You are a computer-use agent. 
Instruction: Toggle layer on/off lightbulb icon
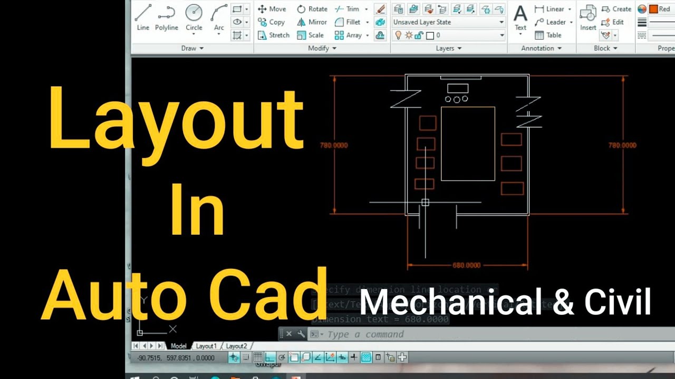pyautogui.click(x=398, y=35)
